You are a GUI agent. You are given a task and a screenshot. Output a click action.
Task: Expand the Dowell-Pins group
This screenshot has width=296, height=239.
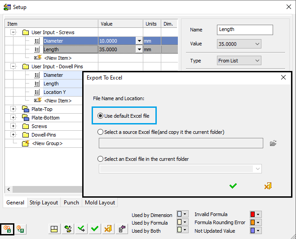(13, 135)
